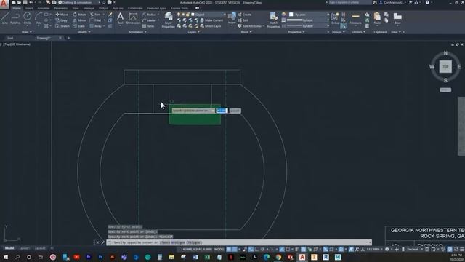The image size is (465, 262).
Task: Toggle grid display in status bar
Action: click(229, 249)
